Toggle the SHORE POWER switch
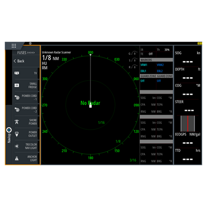The image size is (207, 207). click(x=38, y=122)
